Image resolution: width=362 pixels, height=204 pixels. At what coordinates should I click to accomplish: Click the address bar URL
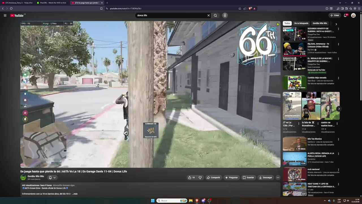126,8
